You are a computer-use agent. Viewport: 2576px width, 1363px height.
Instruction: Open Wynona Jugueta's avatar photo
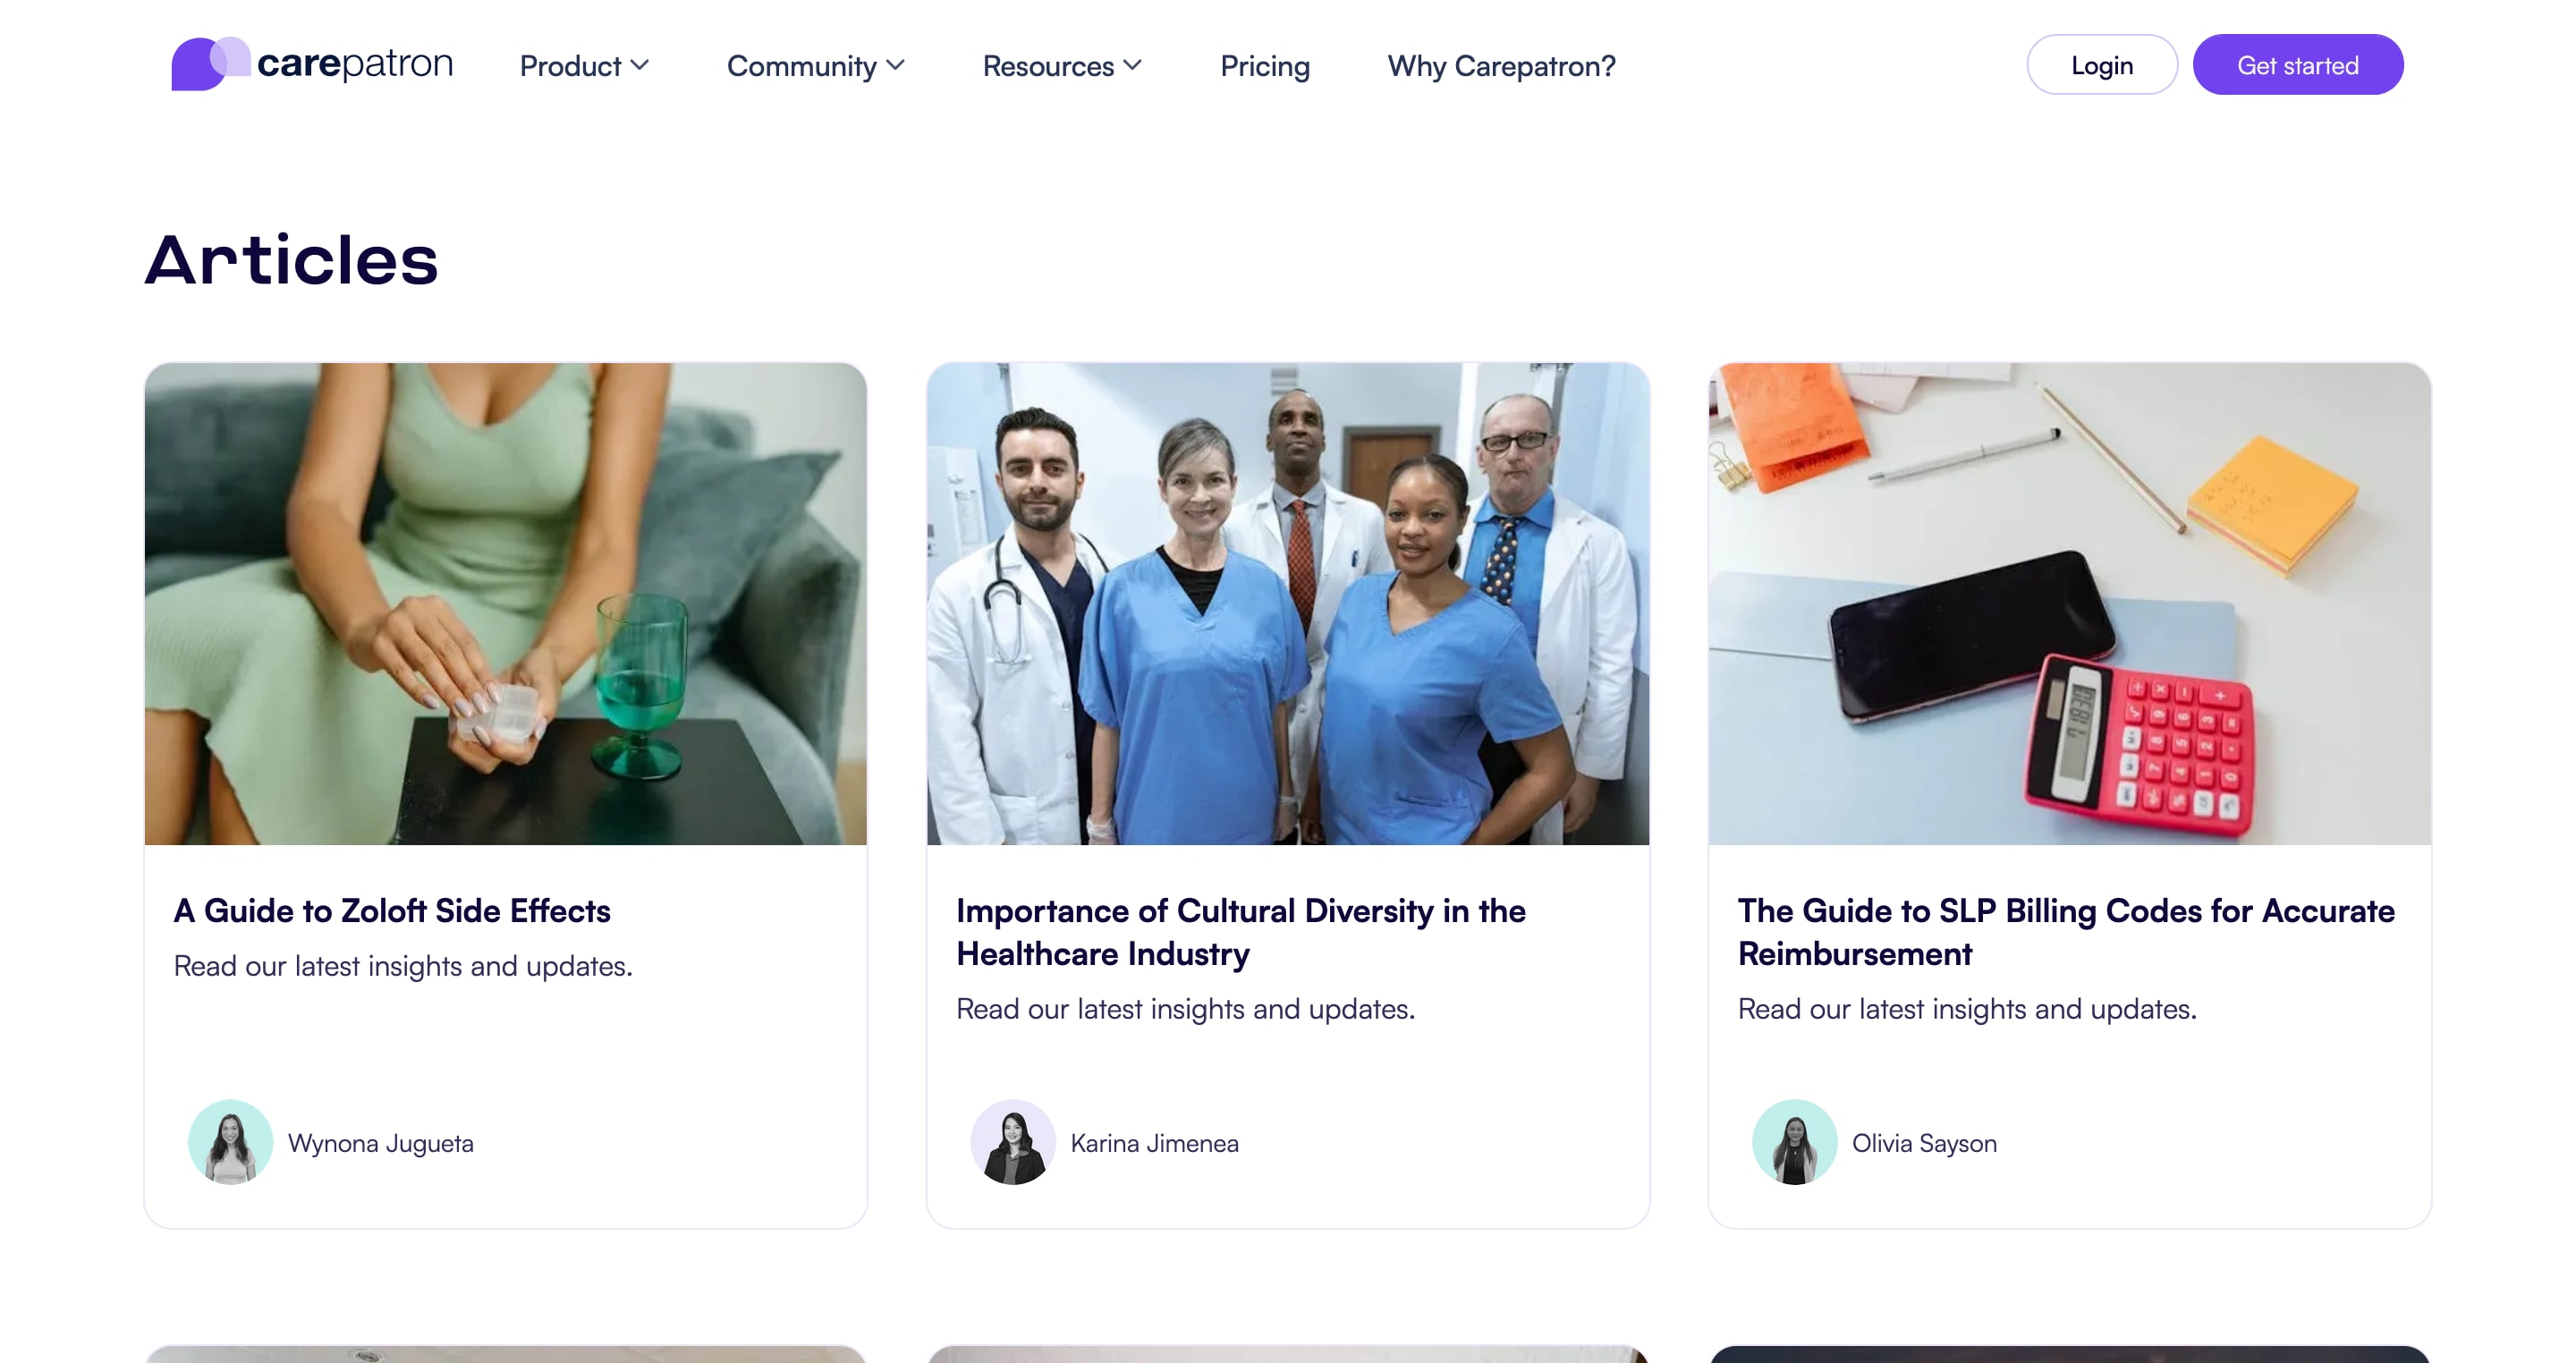tap(231, 1142)
